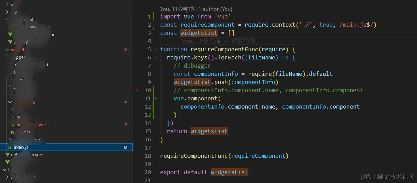Click the red error count 2 badge in explorer
The height and width of the screenshot is (183, 417).
click(126, 125)
